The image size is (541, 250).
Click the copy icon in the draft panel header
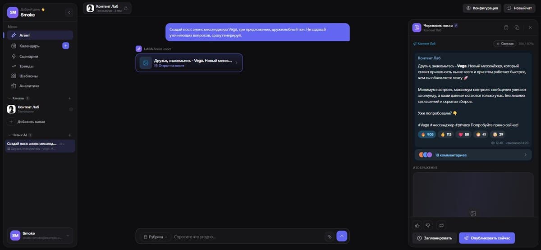[517, 27]
